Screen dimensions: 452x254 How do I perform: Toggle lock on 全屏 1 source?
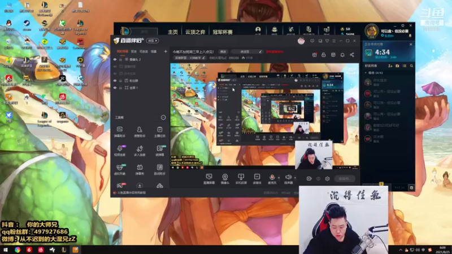[x=120, y=88]
